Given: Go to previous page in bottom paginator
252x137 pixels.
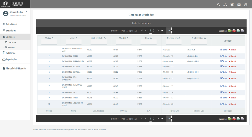Looking at the screenshot, I should [x=146, y=119].
